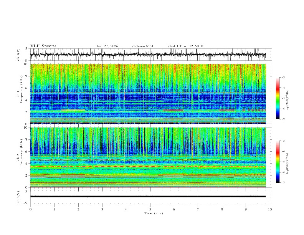Screen dimensions: 304x235
Task: Click the ch.2 spectrogram color scale bar
Action: (278, 162)
